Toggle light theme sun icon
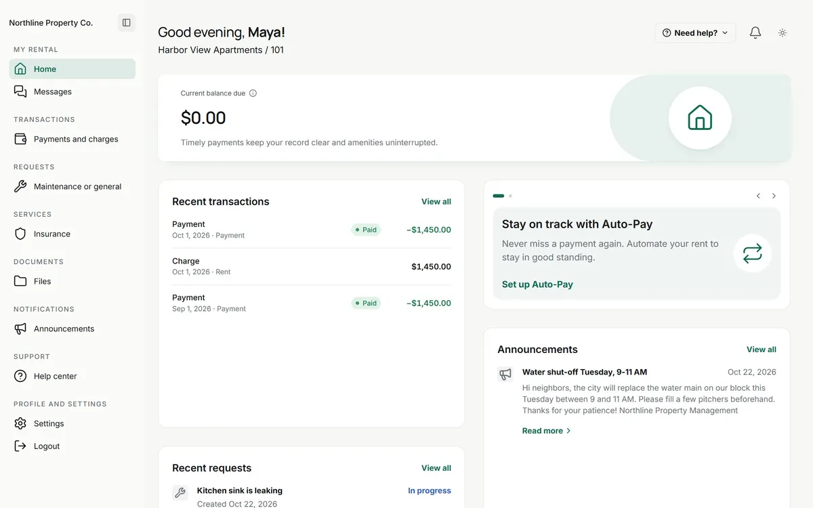Image resolution: width=813 pixels, height=508 pixels. pos(783,33)
